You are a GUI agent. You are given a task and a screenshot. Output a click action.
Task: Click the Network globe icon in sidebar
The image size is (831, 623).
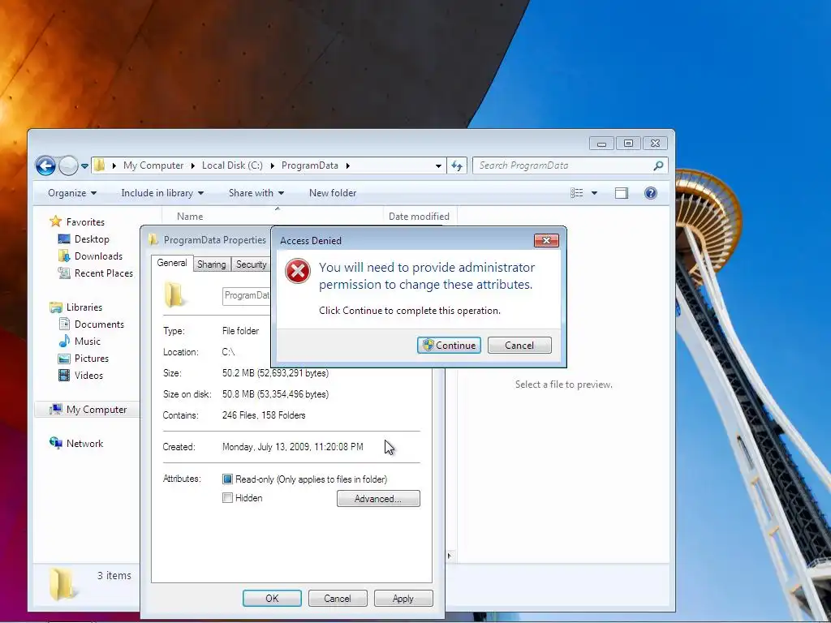pyautogui.click(x=56, y=443)
